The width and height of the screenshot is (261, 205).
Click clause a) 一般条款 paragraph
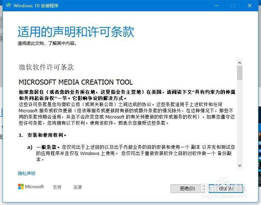click(x=131, y=153)
